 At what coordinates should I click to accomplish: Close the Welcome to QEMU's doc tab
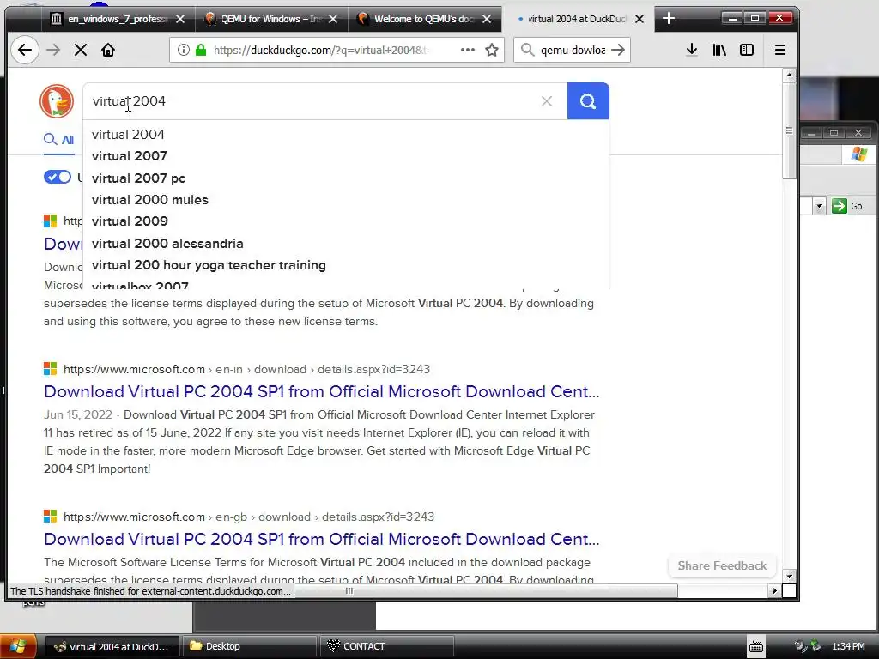coord(487,19)
